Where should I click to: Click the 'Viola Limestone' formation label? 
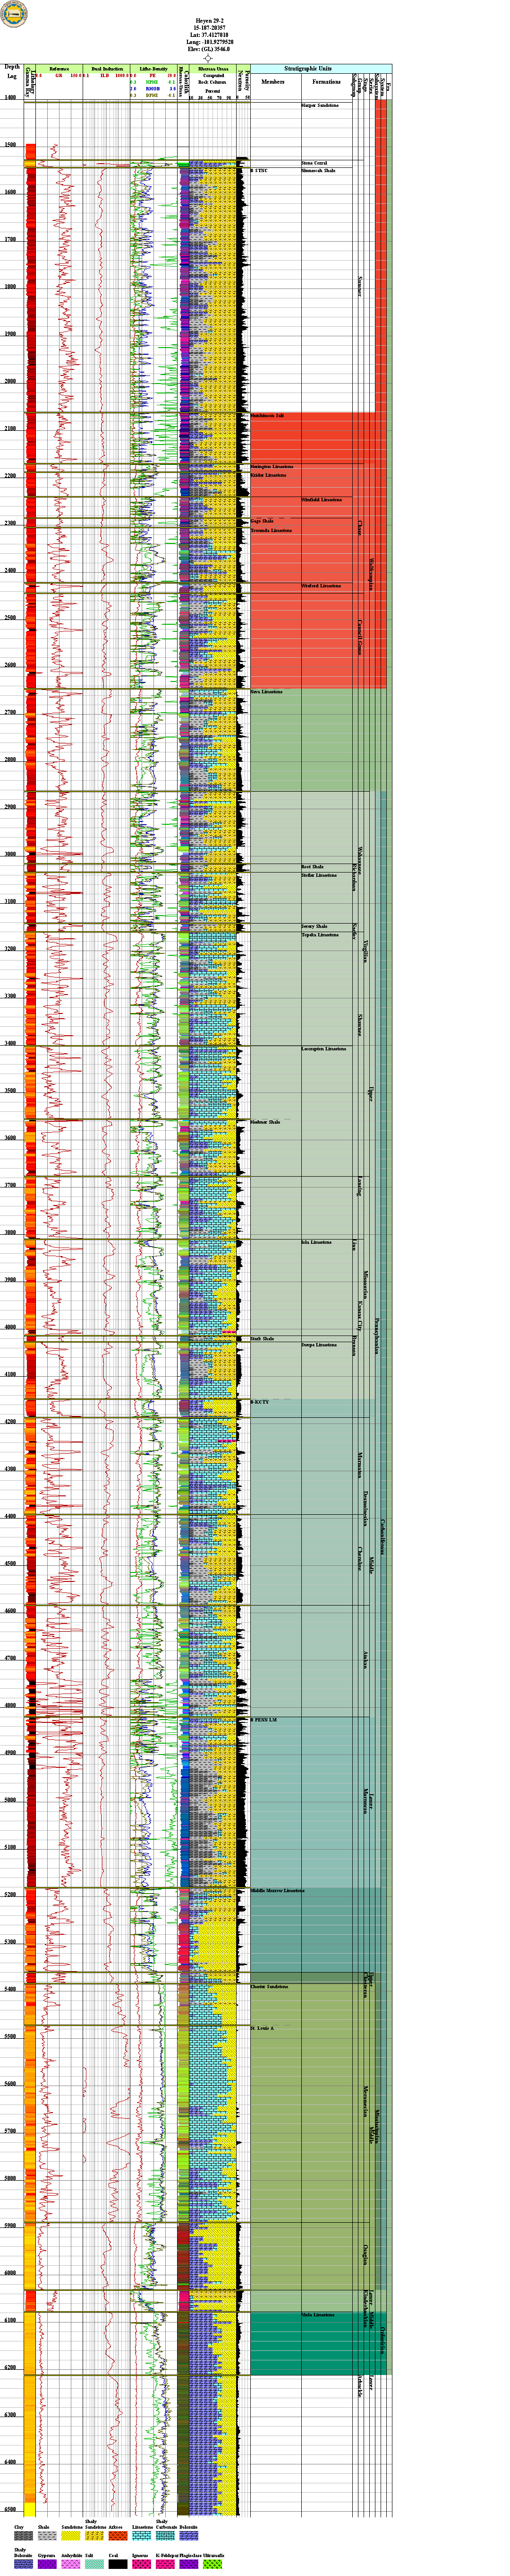point(318,2315)
